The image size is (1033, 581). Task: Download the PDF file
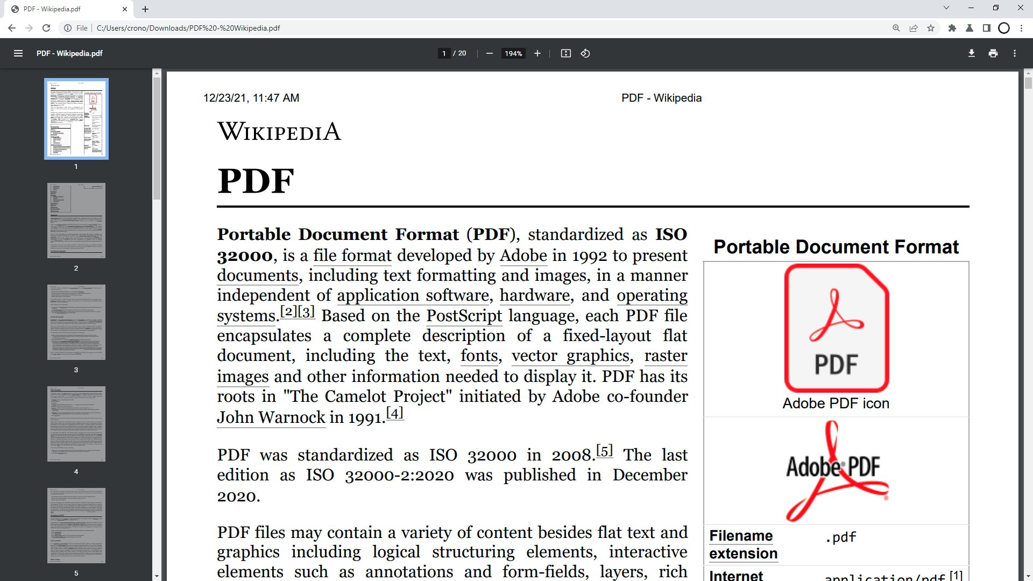[x=971, y=53]
